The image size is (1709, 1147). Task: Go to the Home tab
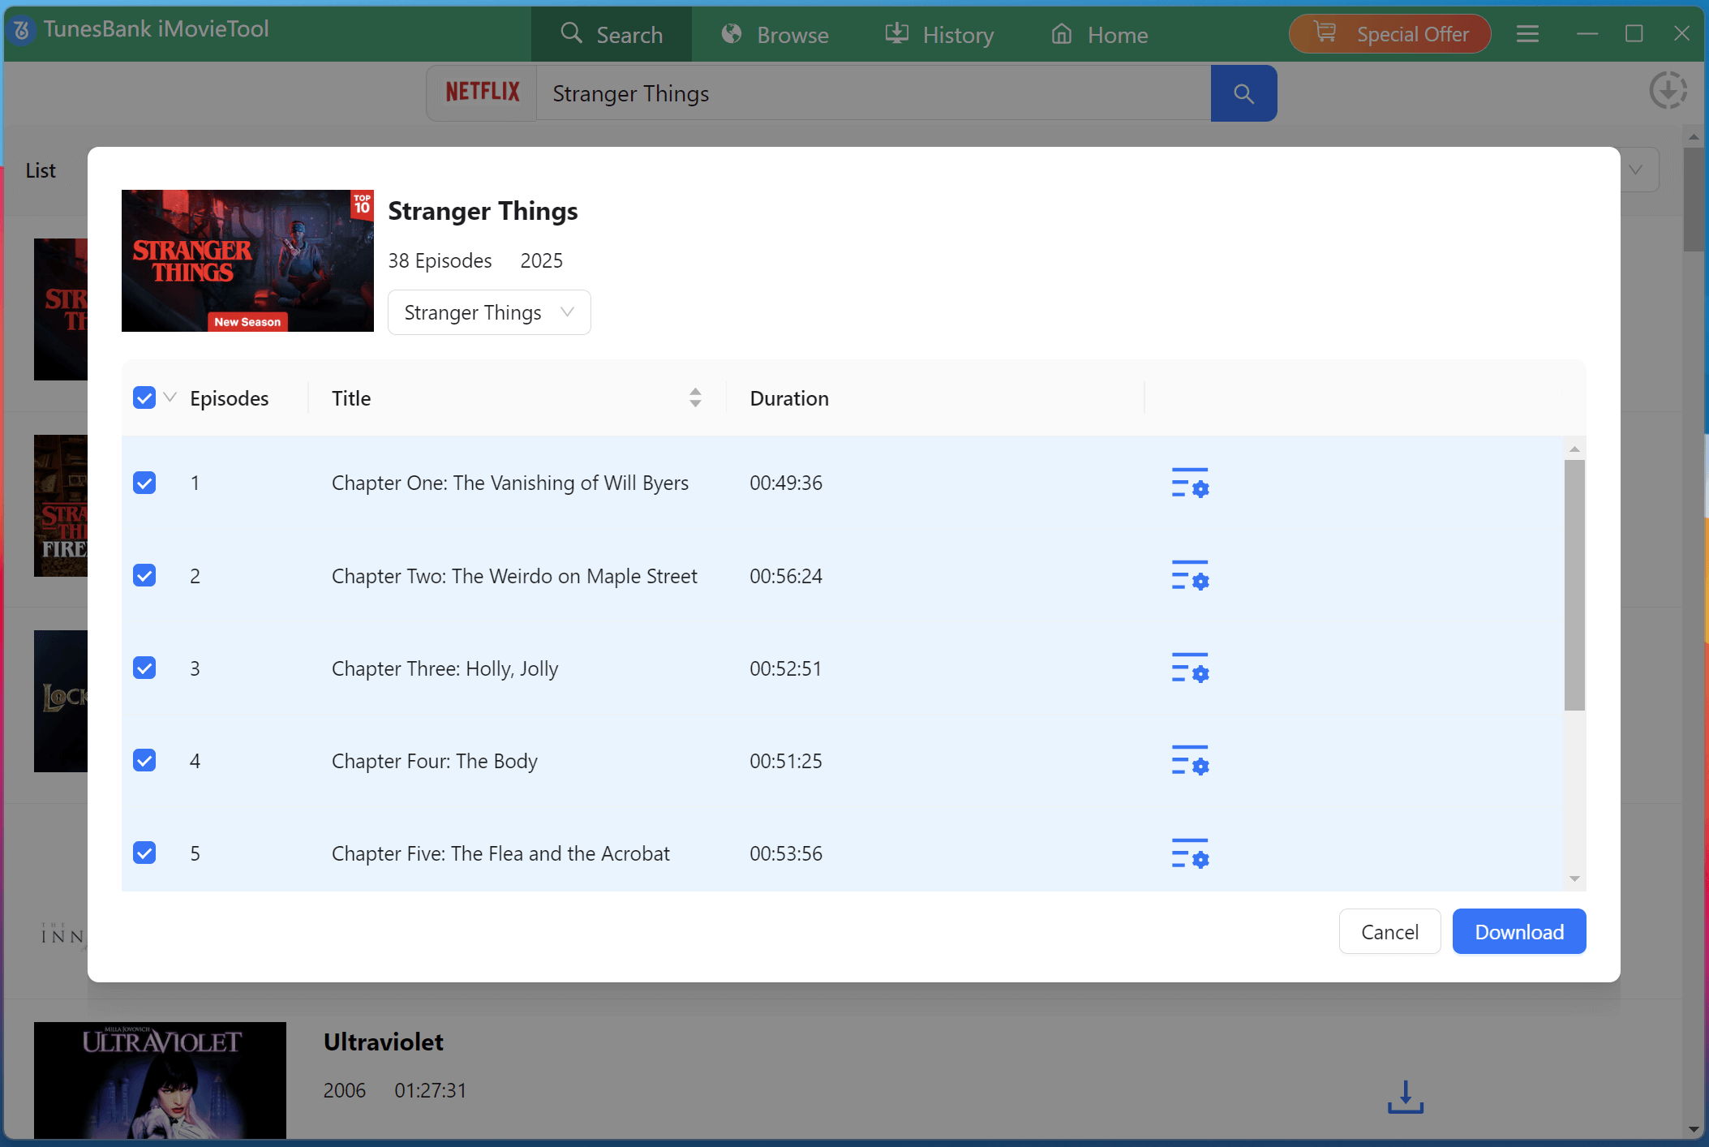pos(1100,34)
